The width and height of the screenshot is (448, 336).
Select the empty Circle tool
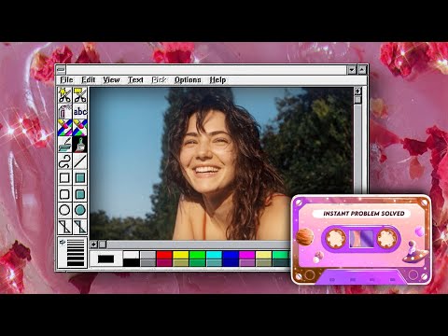click(64, 210)
